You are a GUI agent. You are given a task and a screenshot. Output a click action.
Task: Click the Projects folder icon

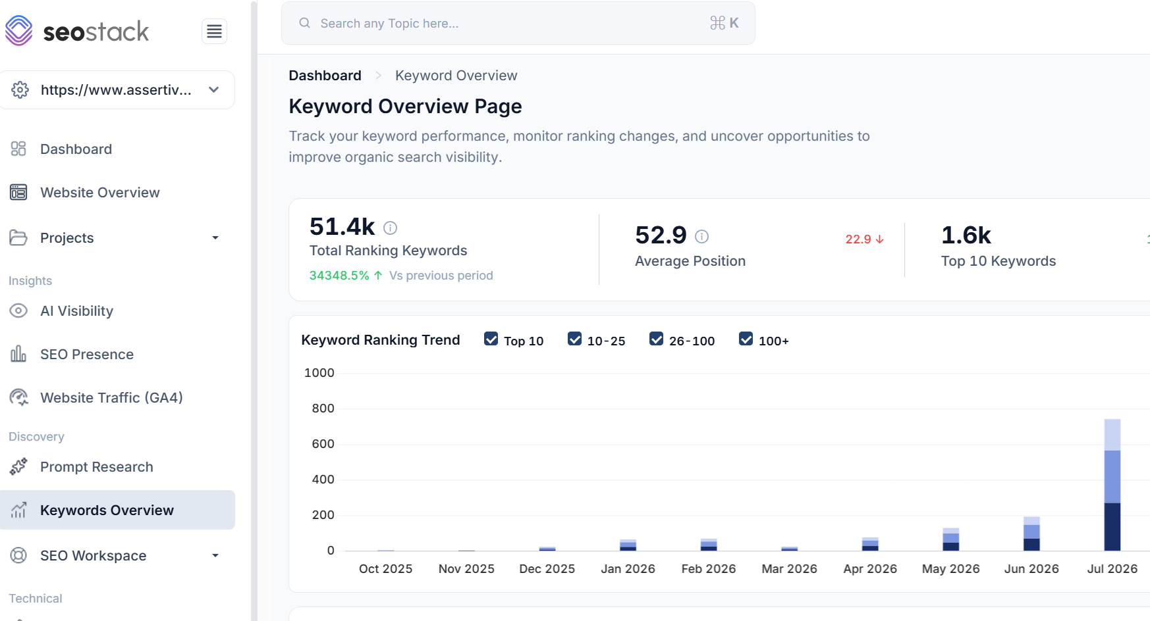point(18,237)
